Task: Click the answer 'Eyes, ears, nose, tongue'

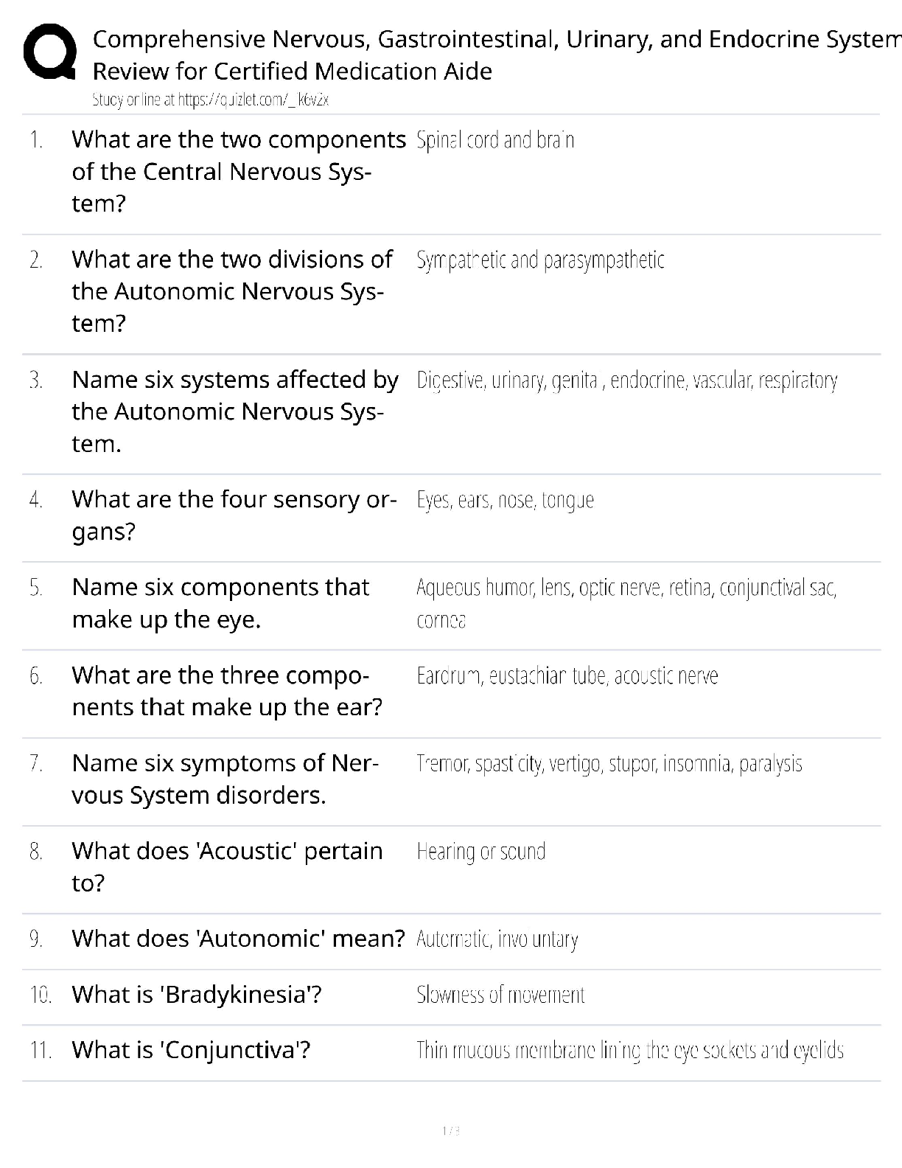Action: click(x=505, y=501)
